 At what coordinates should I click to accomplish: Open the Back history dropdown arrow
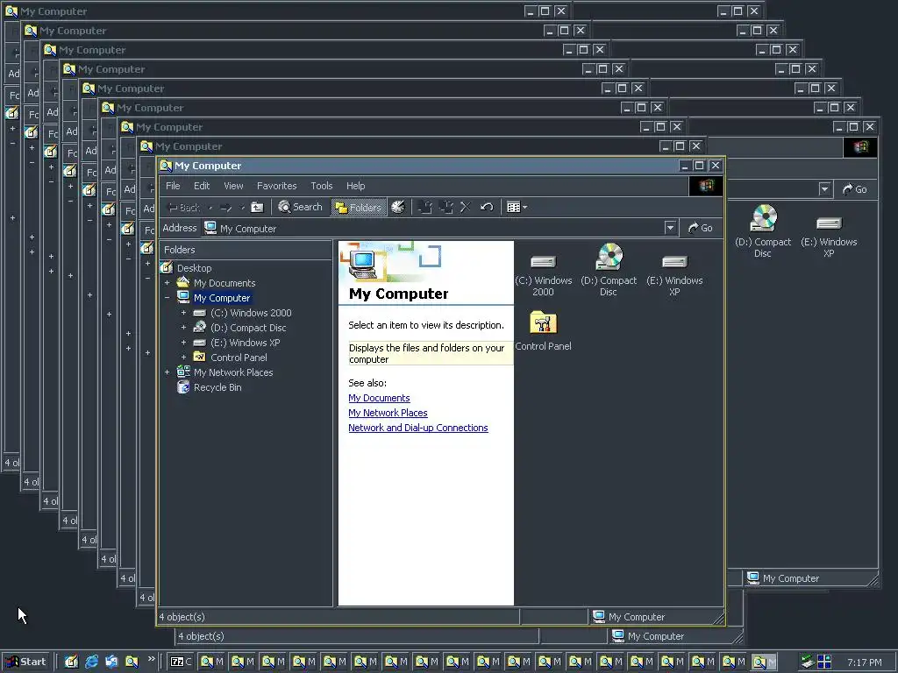coord(210,208)
